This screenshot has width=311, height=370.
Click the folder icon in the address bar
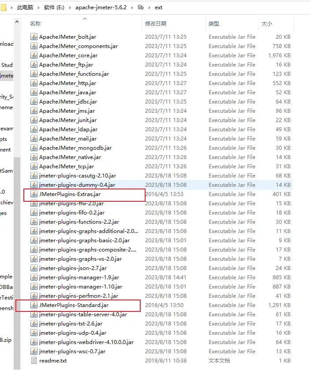point(7,7)
